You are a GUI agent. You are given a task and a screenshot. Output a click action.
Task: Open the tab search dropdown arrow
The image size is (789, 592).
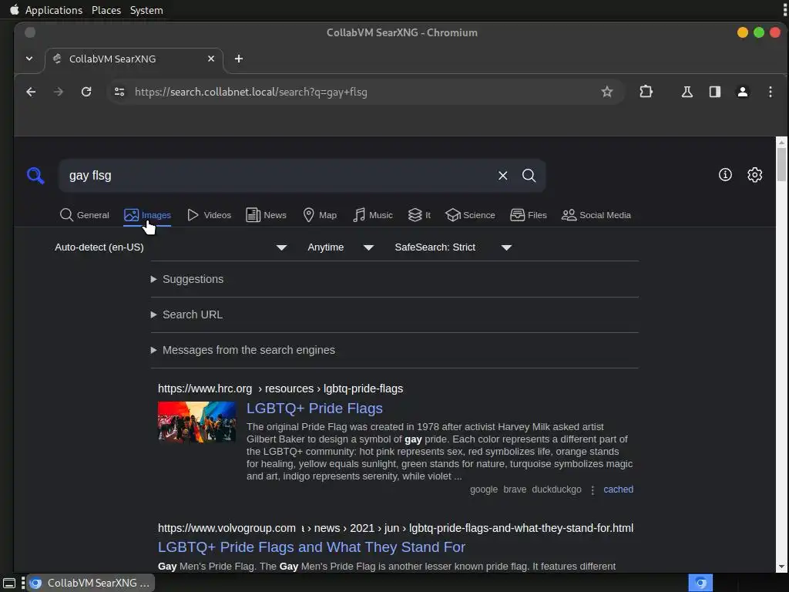29,59
